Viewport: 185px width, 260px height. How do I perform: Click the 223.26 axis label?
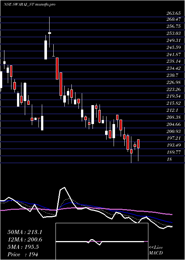coord(174,90)
